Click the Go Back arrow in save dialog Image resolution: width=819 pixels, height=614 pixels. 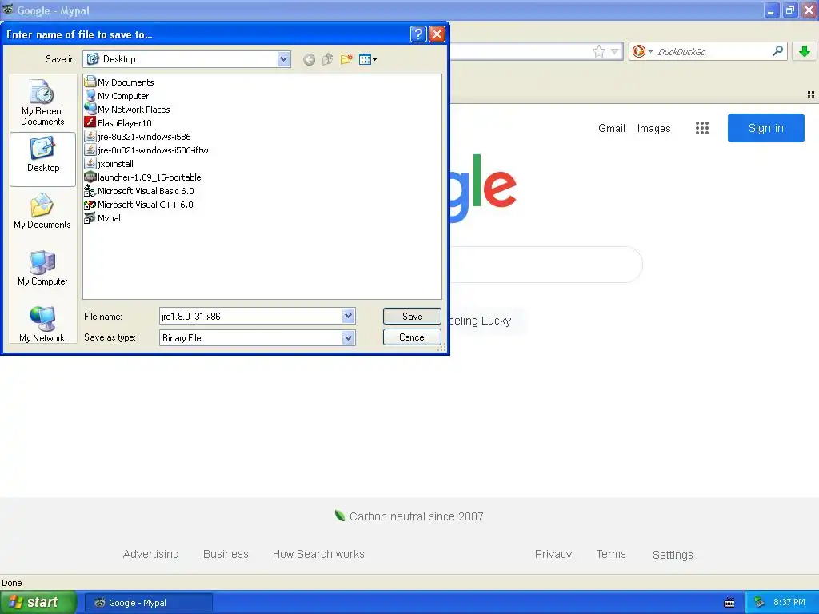click(309, 59)
